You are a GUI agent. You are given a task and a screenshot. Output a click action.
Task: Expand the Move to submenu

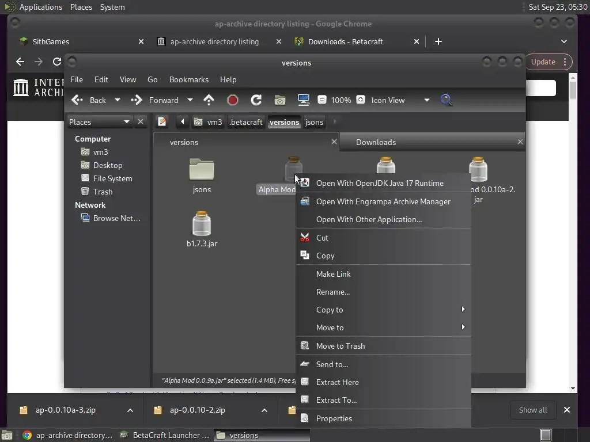pyautogui.click(x=383, y=327)
